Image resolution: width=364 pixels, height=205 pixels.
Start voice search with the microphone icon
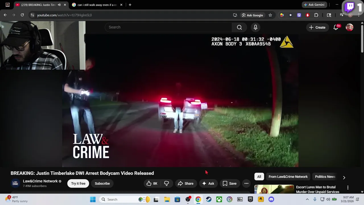point(255,27)
